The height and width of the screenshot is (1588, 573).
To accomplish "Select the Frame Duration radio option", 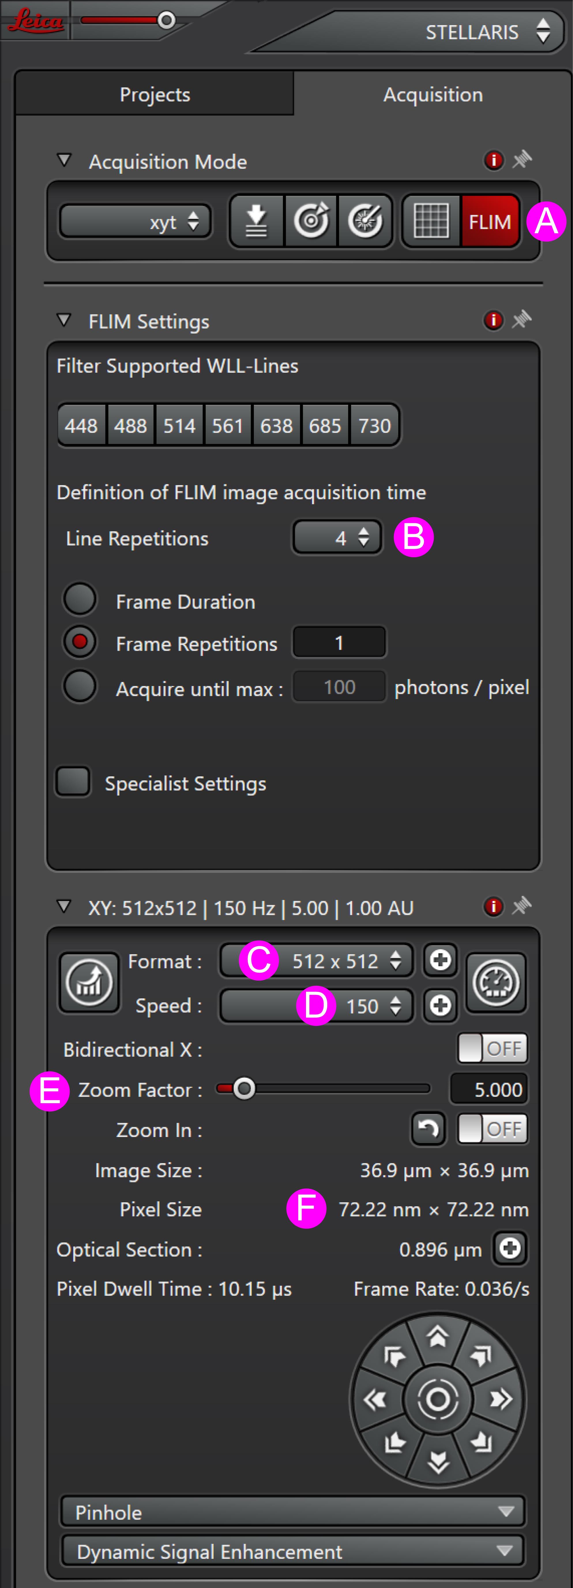I will [80, 599].
